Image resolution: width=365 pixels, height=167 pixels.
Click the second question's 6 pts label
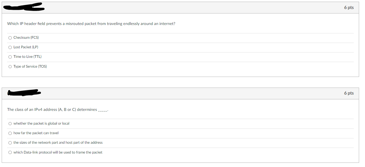tap(350, 93)
